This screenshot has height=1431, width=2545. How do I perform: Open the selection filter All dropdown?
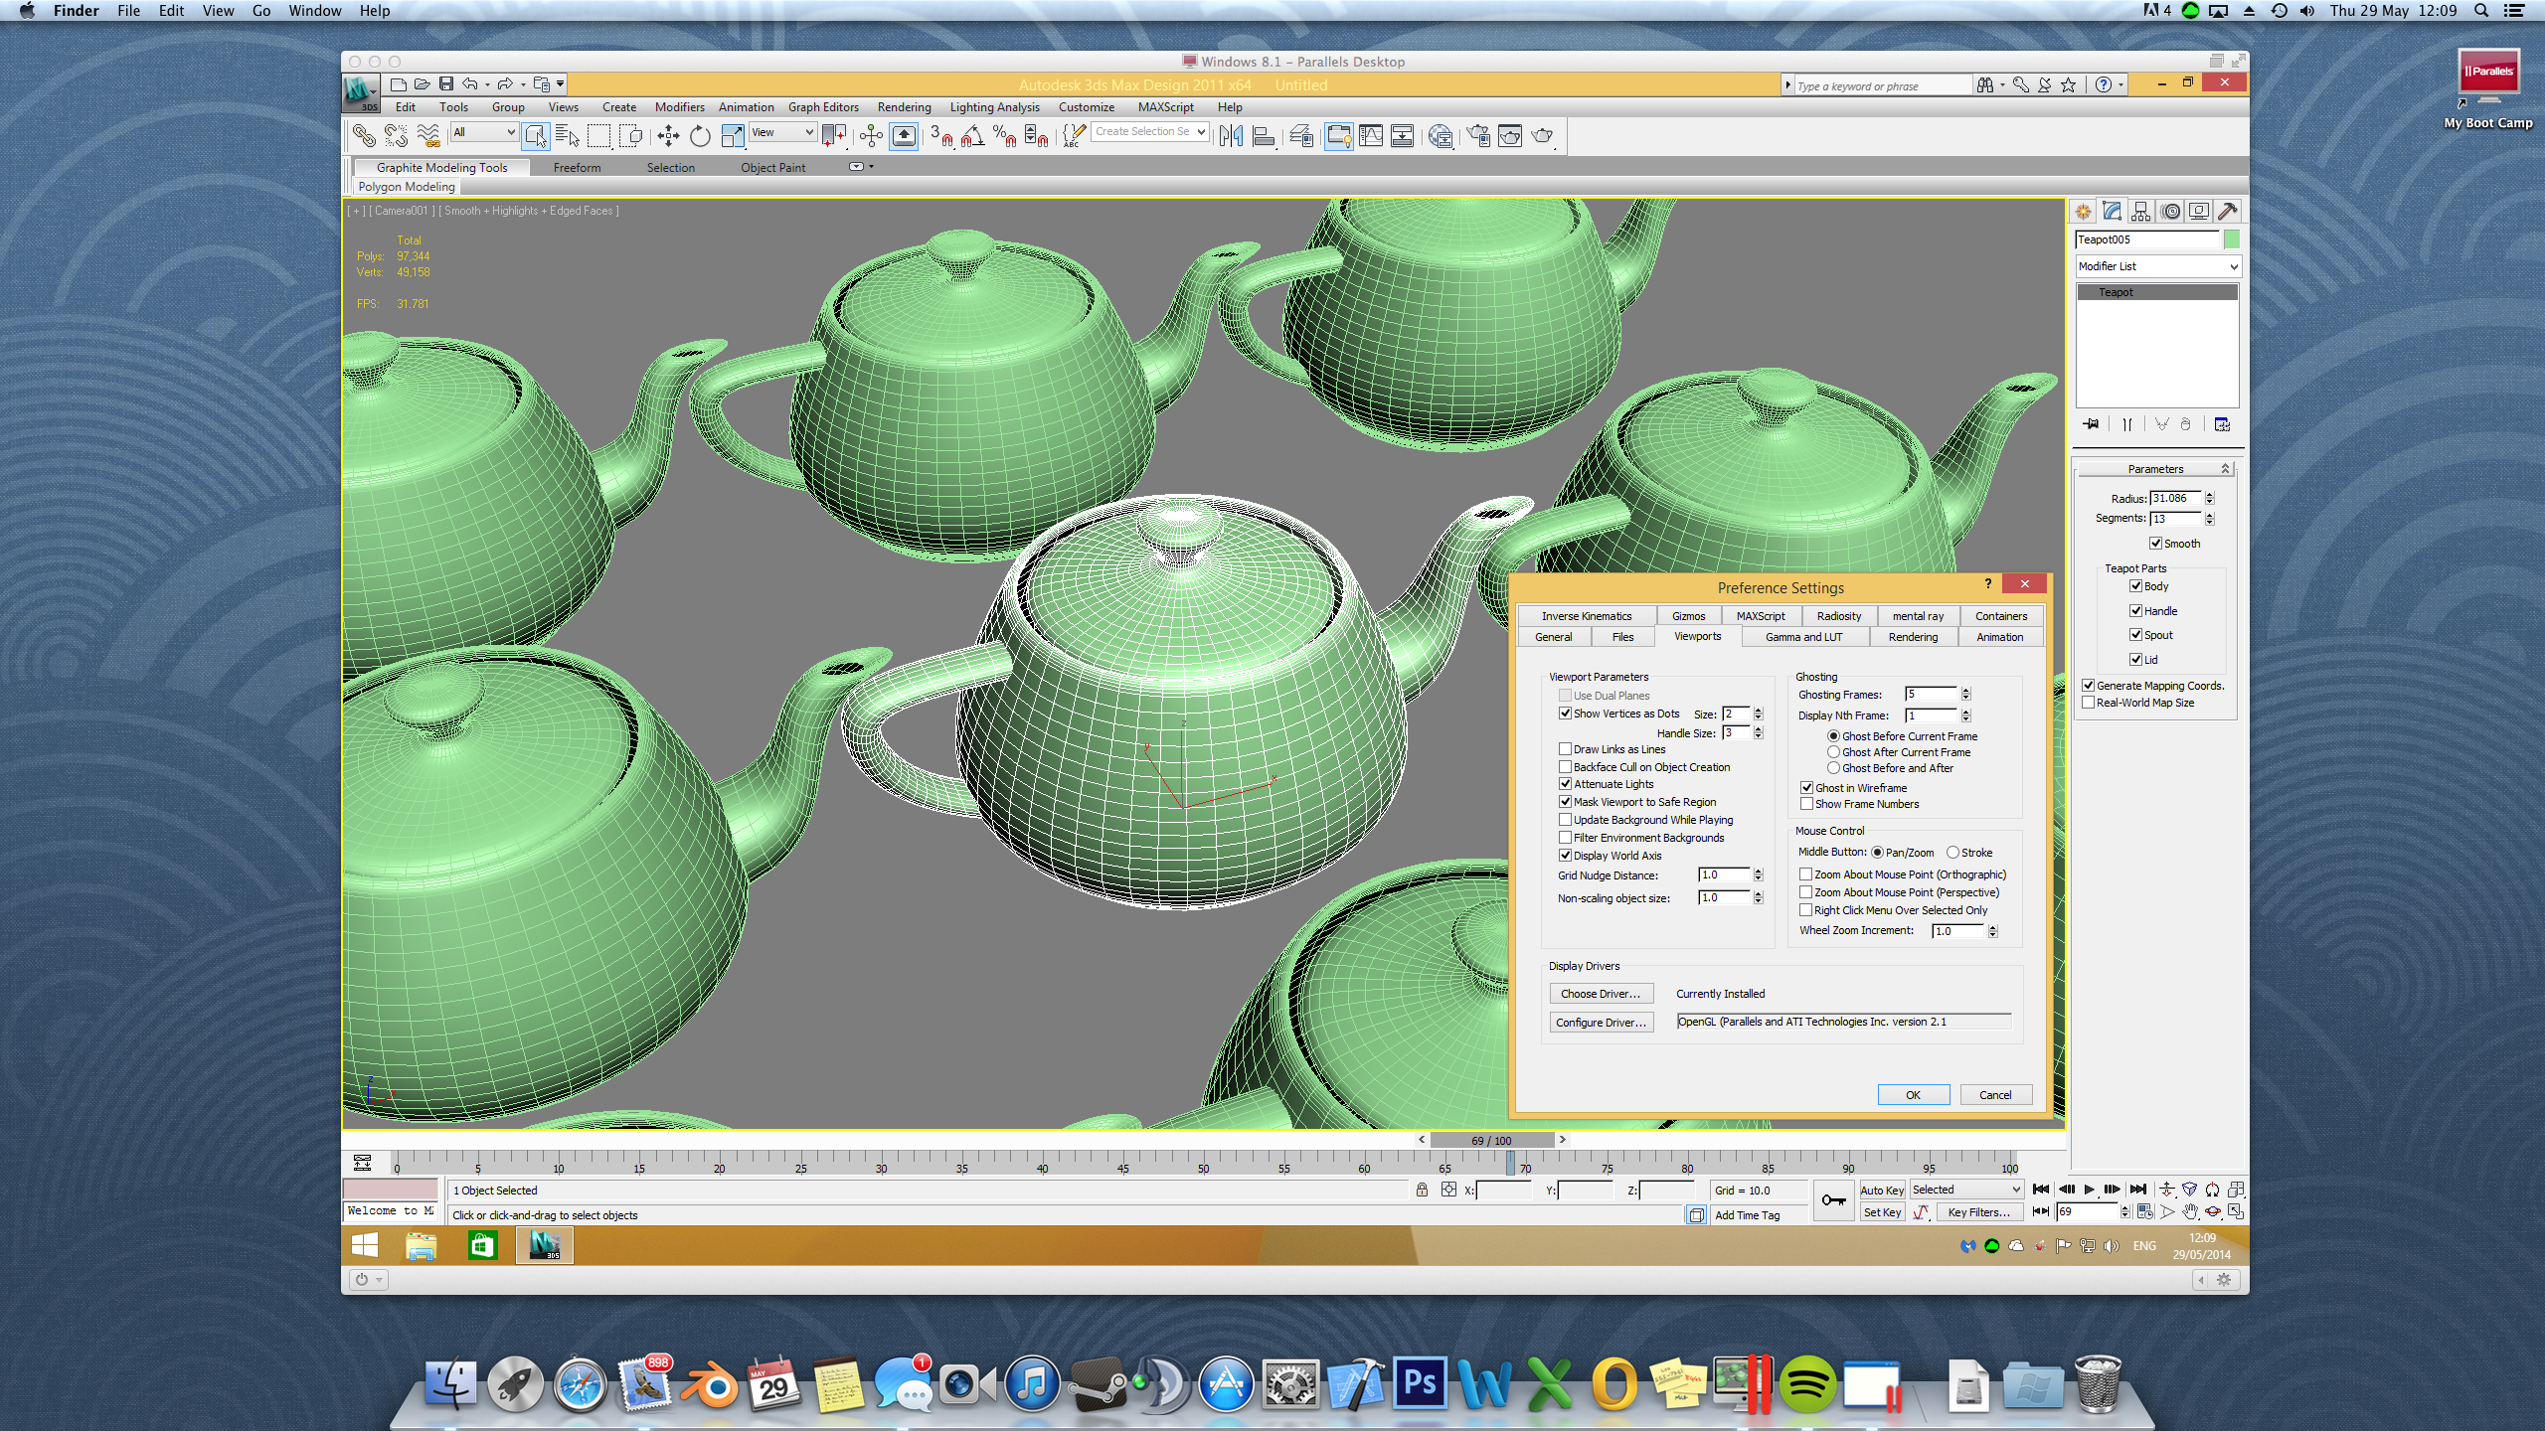[484, 132]
